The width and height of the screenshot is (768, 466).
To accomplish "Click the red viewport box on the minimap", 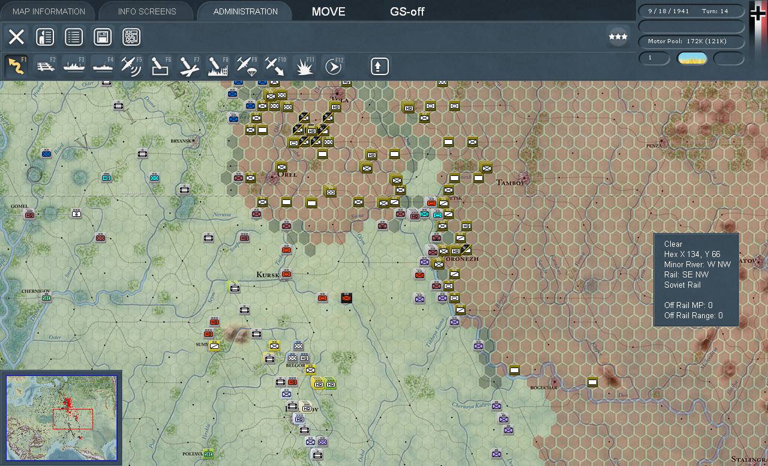I will [73, 419].
